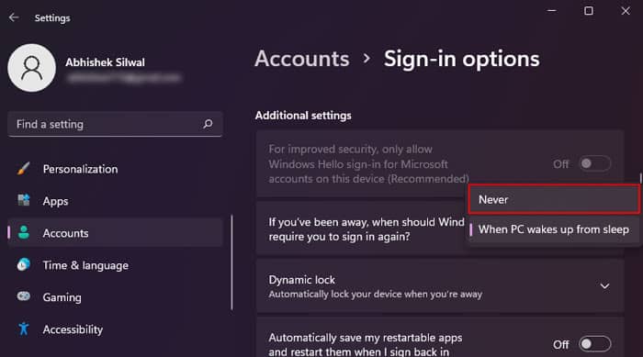643x357 pixels.
Task: Expand the Dynamic lock chevron
Action: (x=604, y=286)
